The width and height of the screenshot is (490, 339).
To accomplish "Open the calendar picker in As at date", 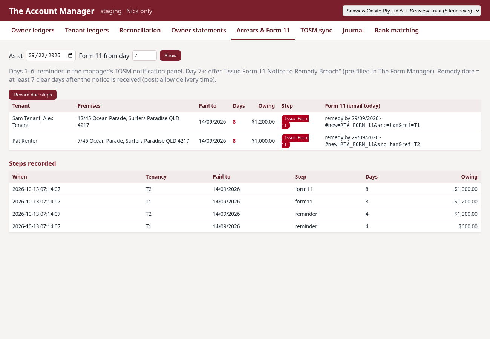I will 70,56.
